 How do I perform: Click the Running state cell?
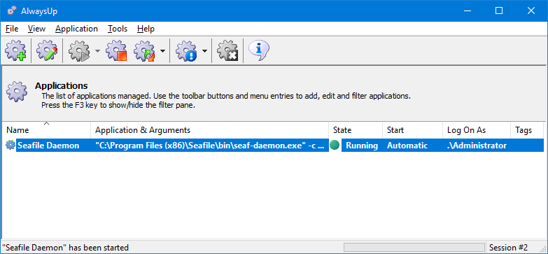point(362,146)
